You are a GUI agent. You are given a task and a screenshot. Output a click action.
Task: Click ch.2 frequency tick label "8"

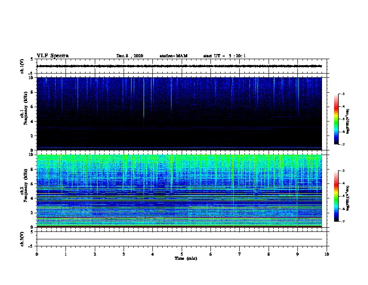pyautogui.click(x=32, y=170)
